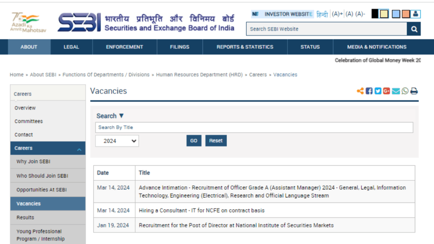Click the GO button
The image size is (434, 244).
point(194,141)
